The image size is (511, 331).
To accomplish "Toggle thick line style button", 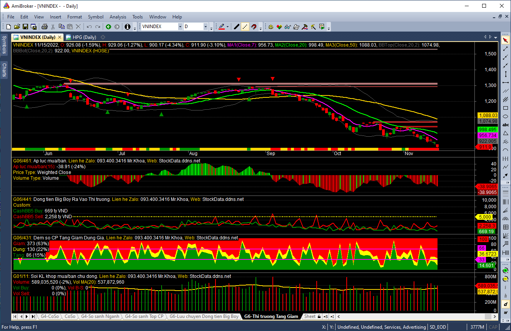I will 236,27.
